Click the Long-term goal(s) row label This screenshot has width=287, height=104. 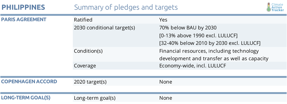tap(95, 98)
